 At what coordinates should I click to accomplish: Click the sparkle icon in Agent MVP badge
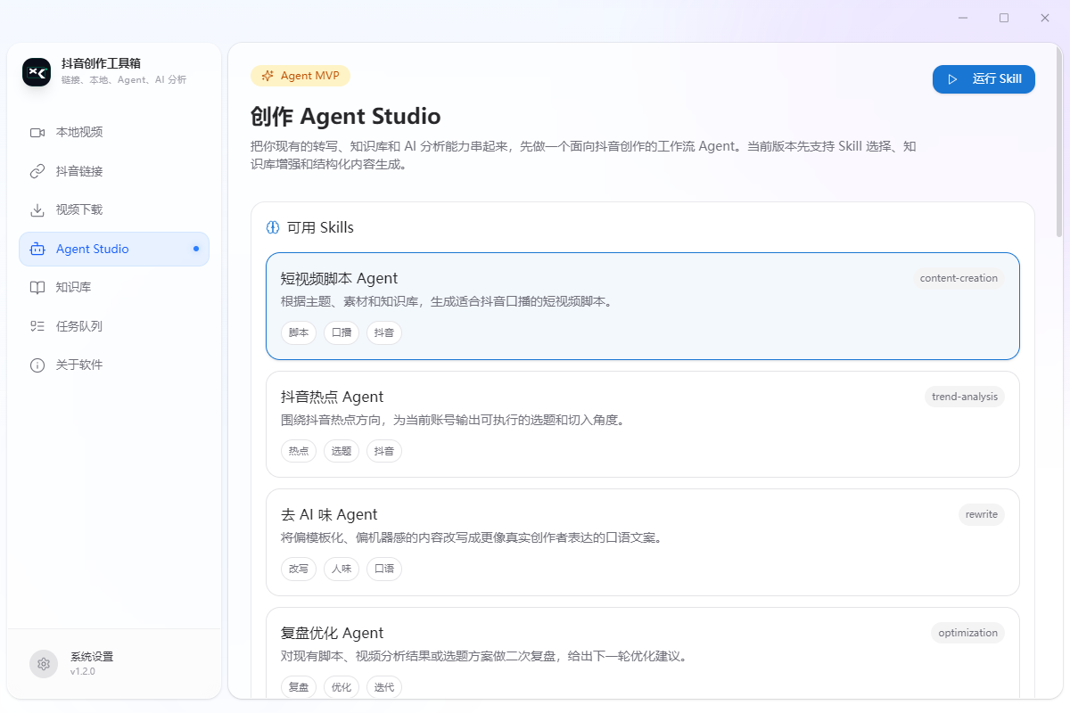pos(267,76)
